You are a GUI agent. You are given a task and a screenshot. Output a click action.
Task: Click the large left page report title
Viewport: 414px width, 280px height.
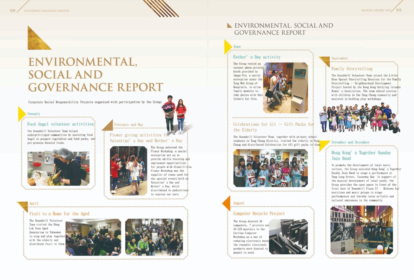click(x=96, y=75)
